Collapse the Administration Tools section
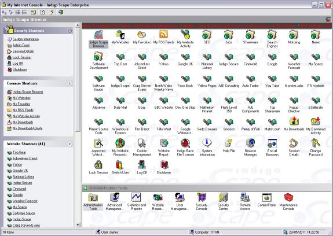 85,188
